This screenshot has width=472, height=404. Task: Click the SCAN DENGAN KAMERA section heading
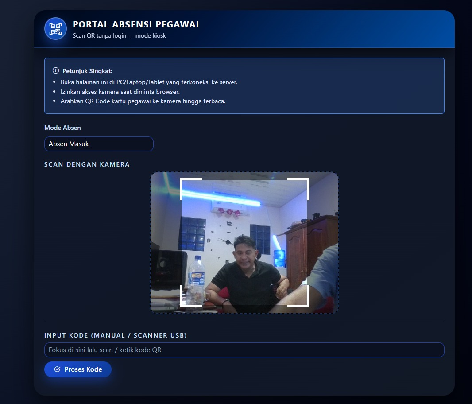[87, 164]
